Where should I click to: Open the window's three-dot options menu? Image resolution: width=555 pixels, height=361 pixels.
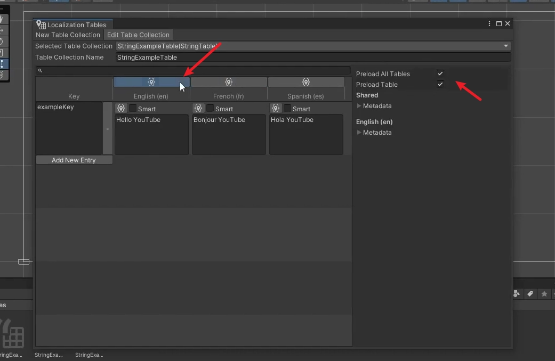pyautogui.click(x=489, y=23)
